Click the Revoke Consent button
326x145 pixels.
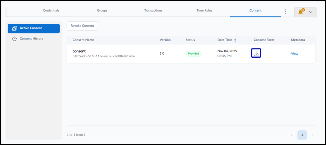[82, 26]
